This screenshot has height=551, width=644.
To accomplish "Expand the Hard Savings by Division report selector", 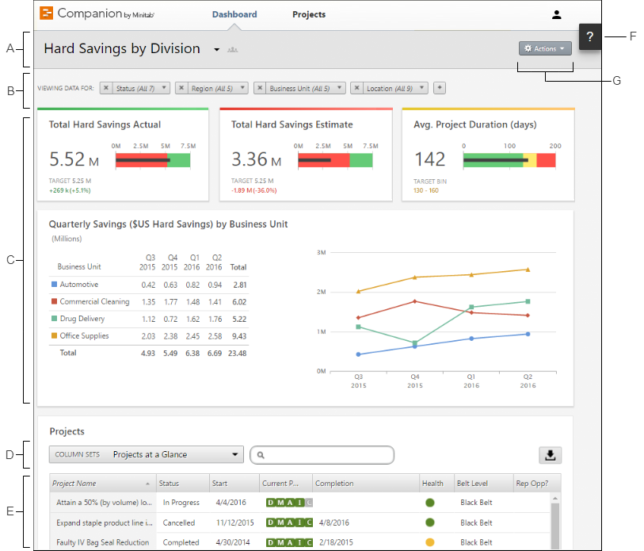I will pos(216,50).
